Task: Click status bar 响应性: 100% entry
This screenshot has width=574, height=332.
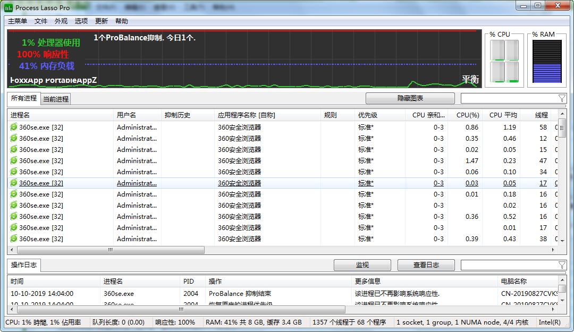Action: (x=175, y=322)
